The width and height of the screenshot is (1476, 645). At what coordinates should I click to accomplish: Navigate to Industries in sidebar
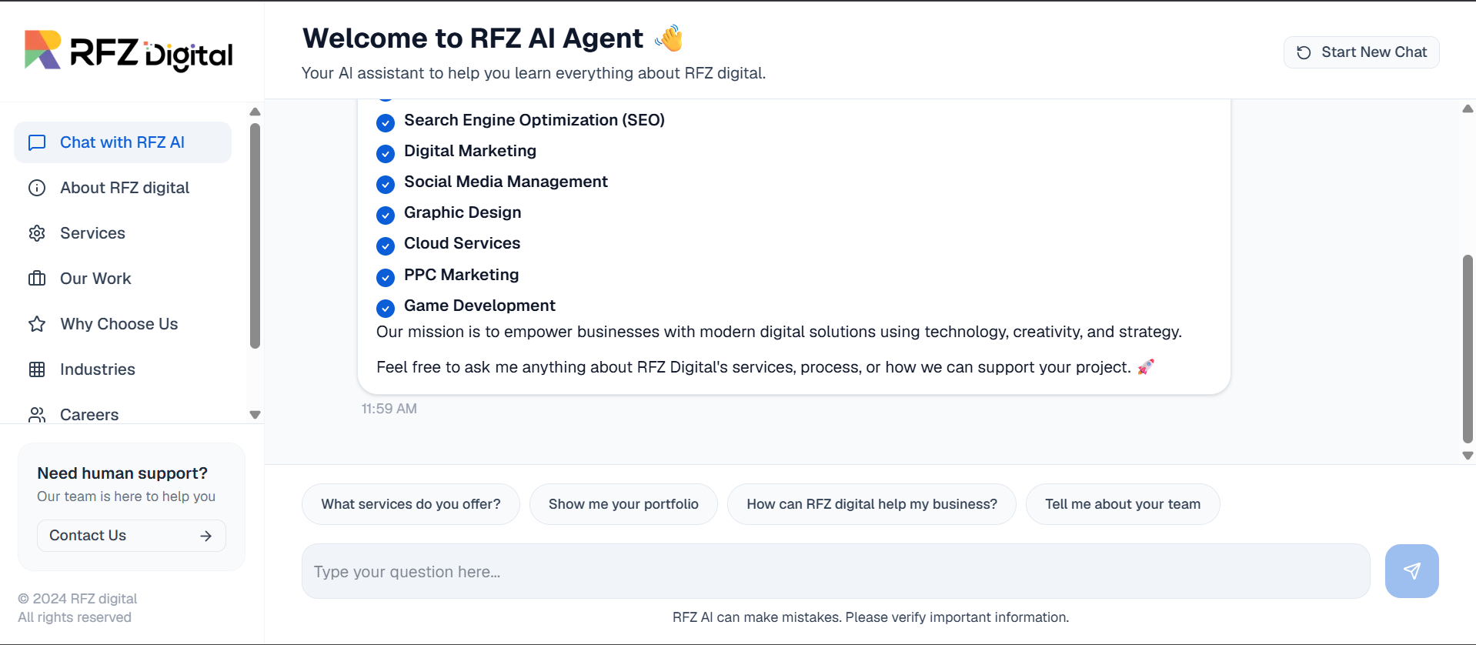point(122,369)
